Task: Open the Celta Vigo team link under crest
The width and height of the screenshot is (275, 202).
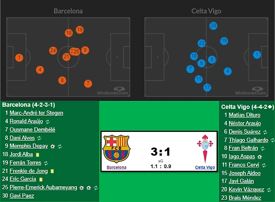Action: pyautogui.click(x=205, y=167)
